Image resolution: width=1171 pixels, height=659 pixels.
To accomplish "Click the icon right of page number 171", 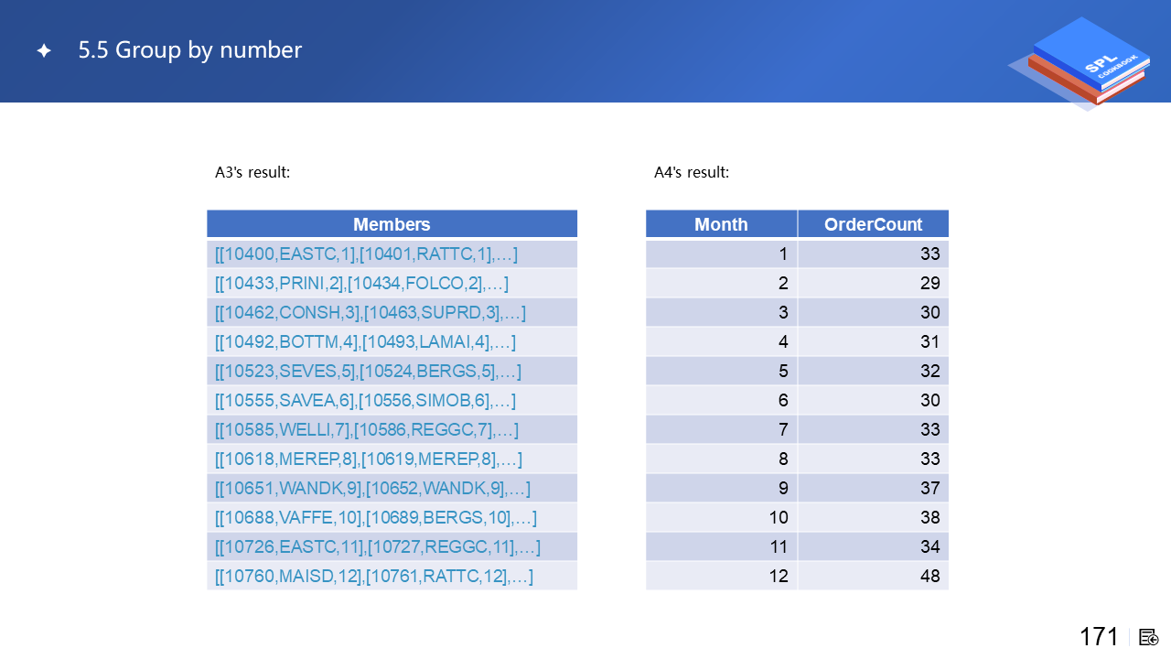I will click(x=1149, y=637).
